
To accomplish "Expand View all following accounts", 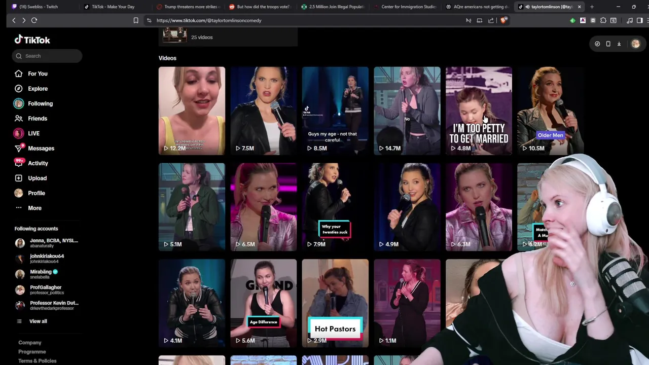I will pyautogui.click(x=31, y=321).
